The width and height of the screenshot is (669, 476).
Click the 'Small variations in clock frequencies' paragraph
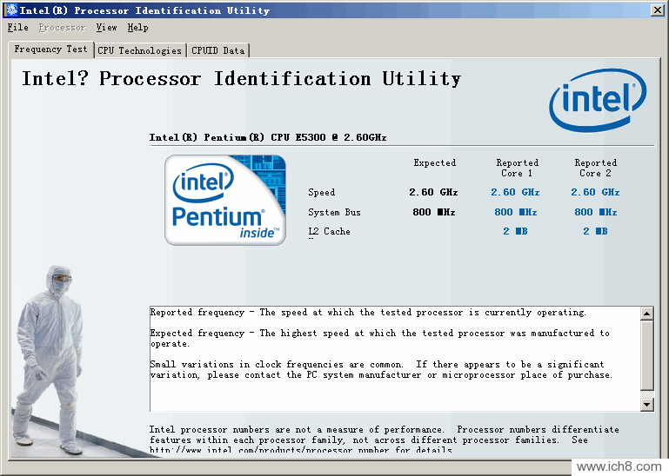[381, 369]
